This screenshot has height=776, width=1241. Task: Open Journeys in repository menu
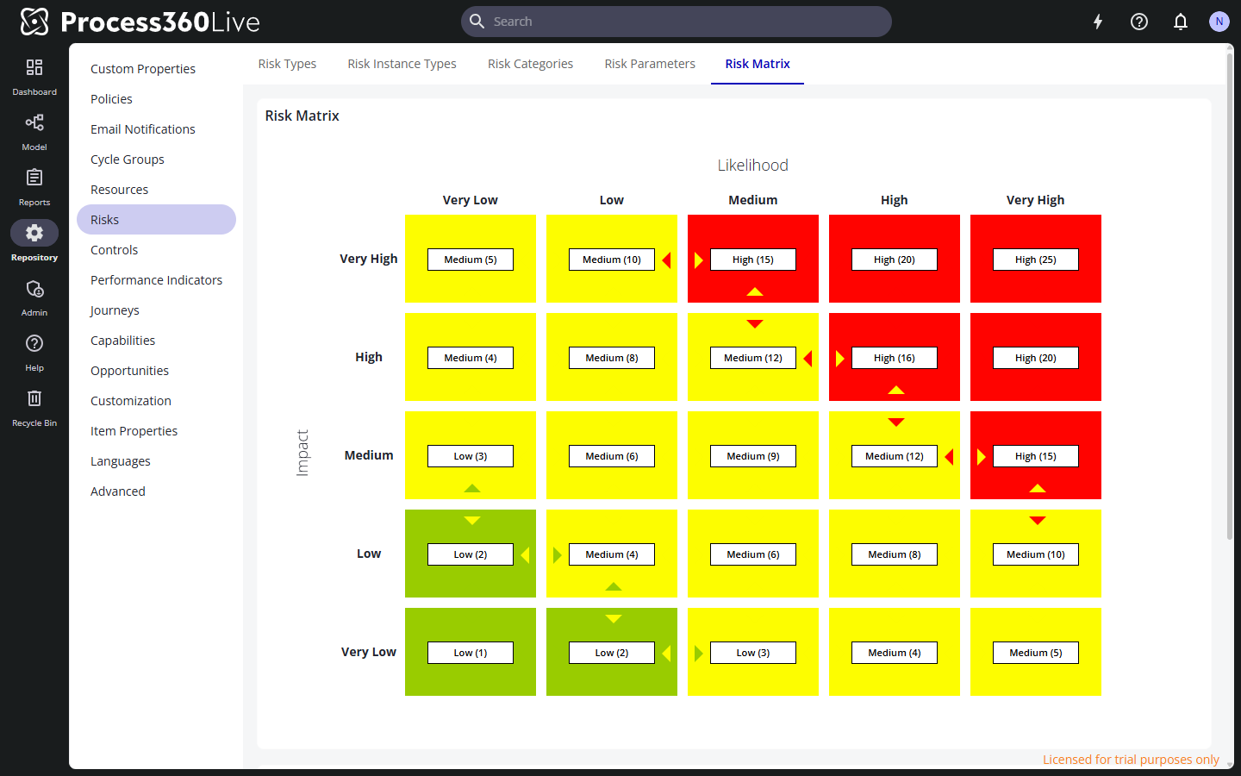coord(156,310)
